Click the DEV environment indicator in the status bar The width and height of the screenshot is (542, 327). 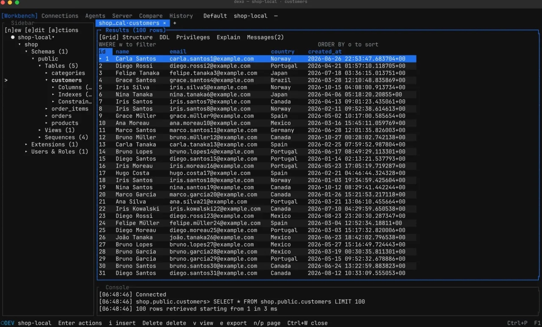coord(7,323)
